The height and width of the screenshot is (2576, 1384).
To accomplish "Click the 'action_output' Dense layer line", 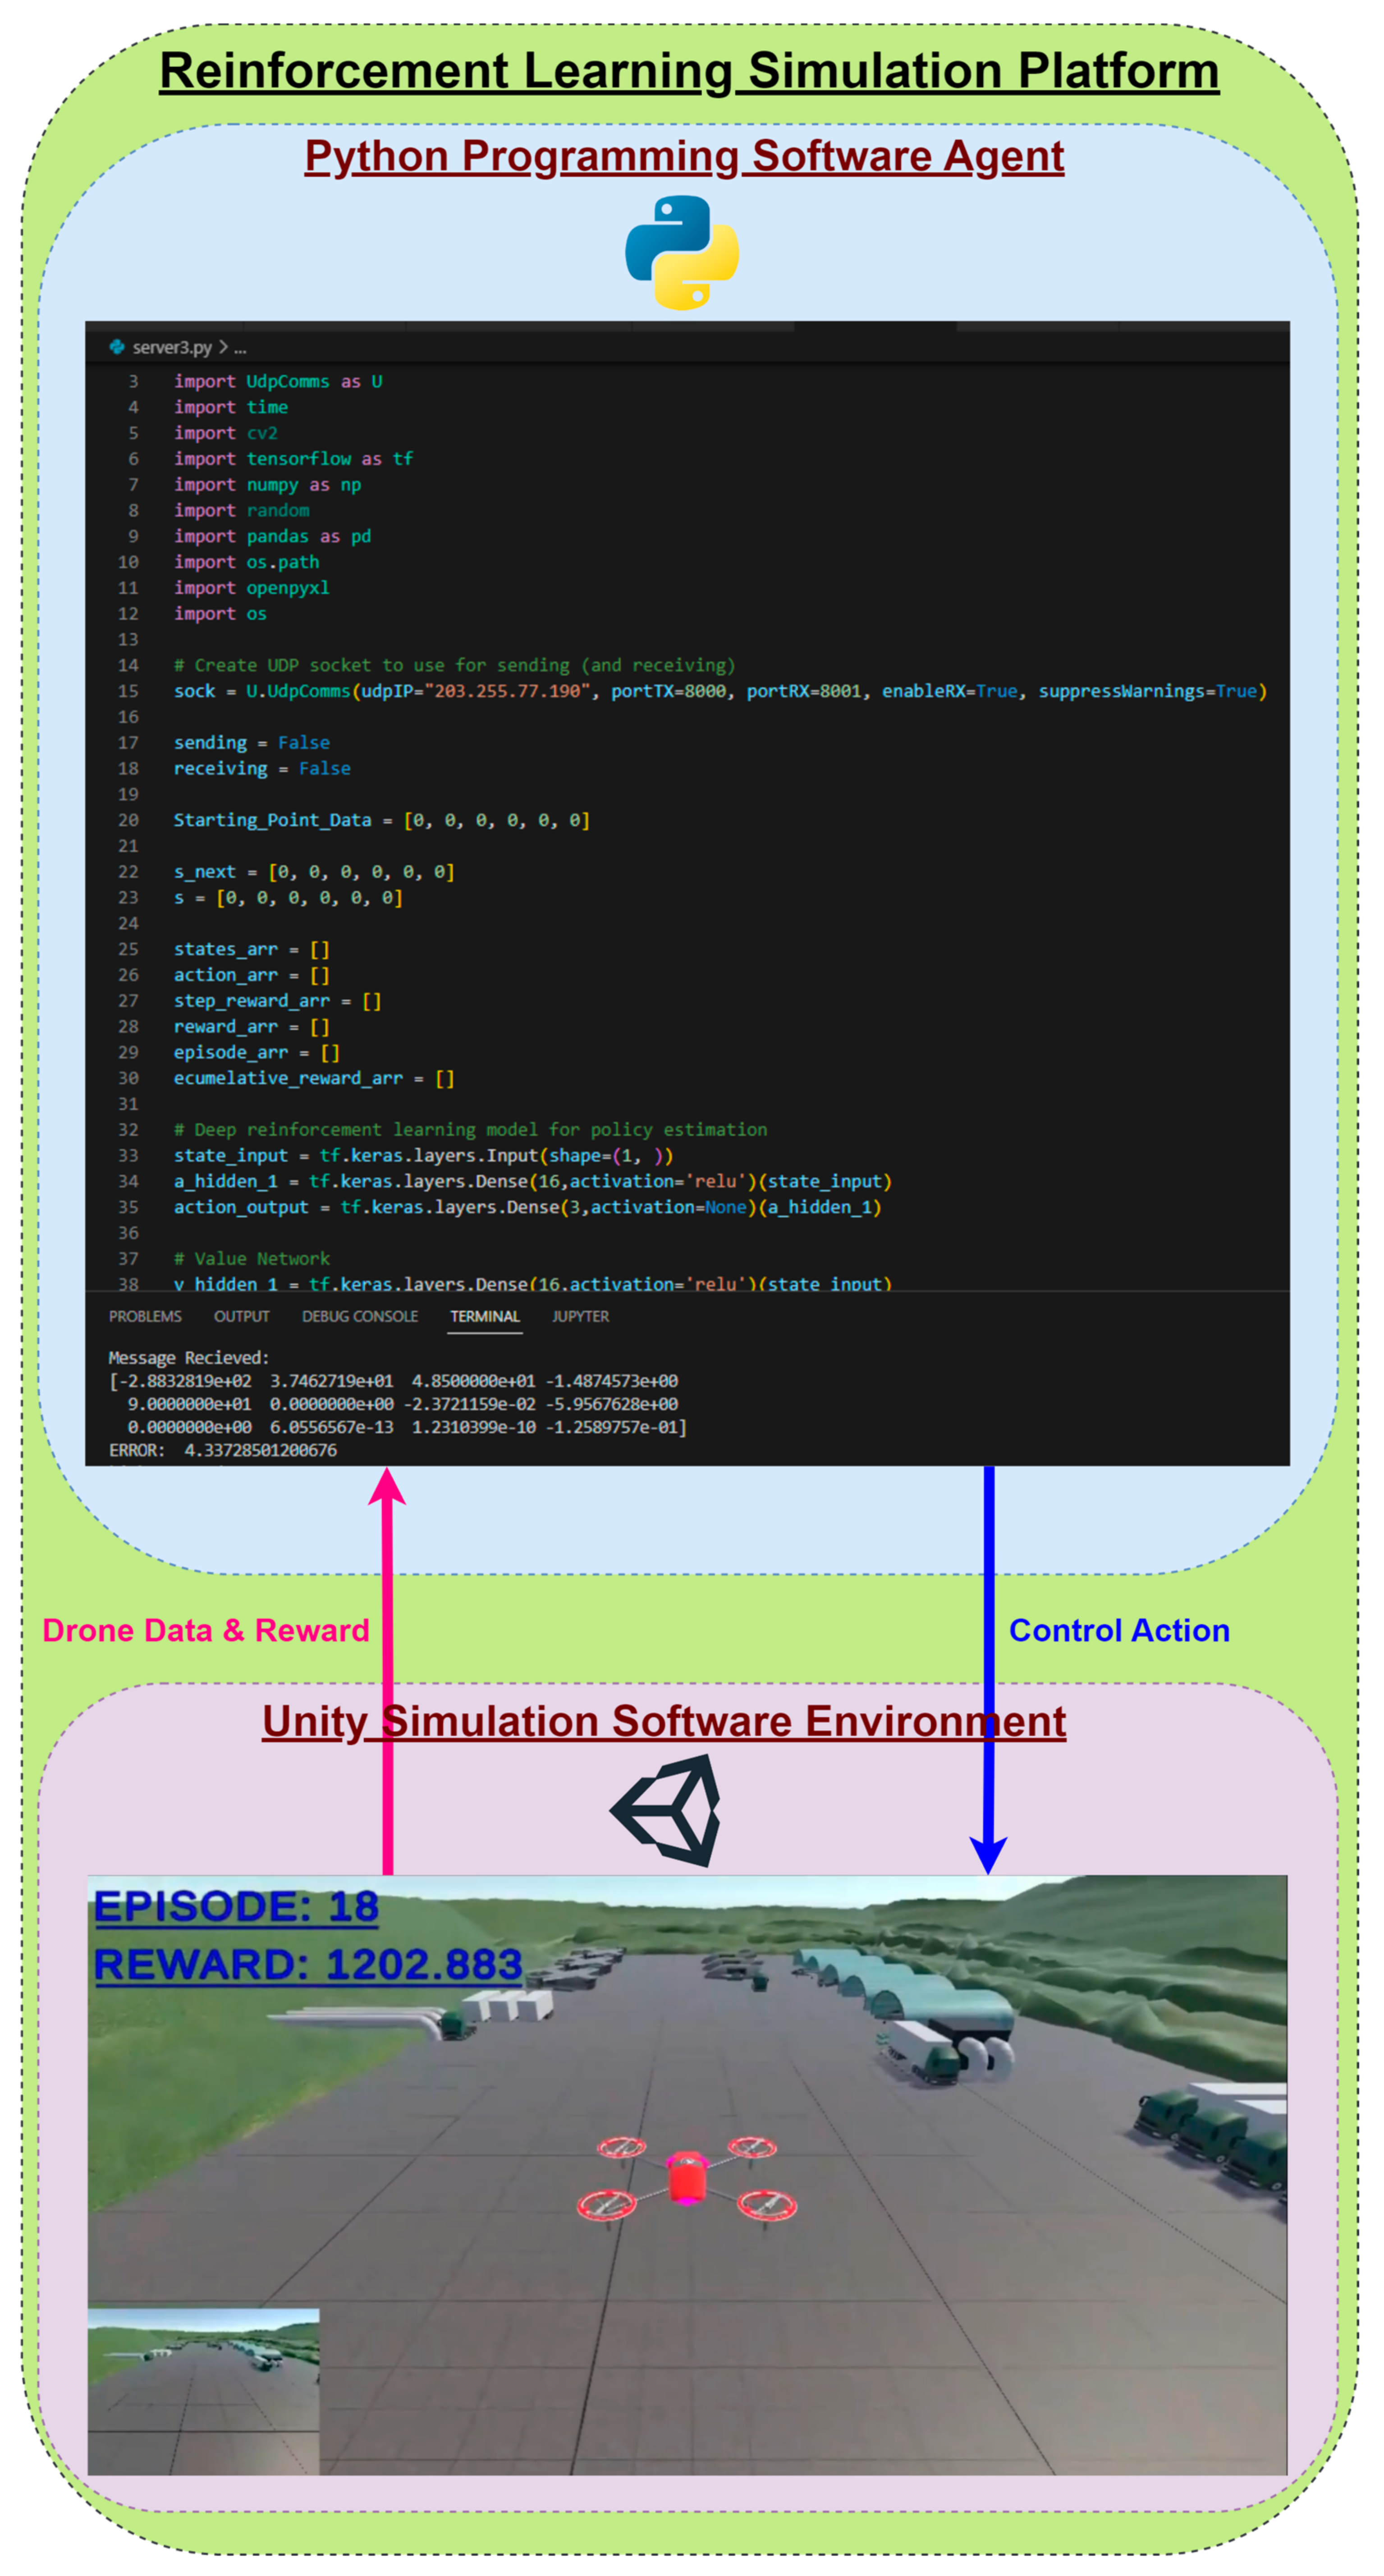I will pyautogui.click(x=527, y=1207).
